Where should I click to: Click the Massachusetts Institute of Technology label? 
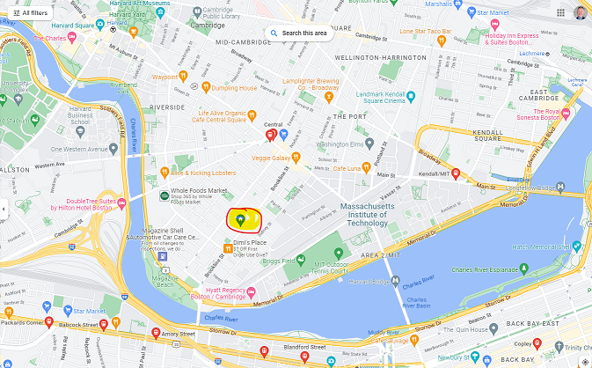coord(368,215)
